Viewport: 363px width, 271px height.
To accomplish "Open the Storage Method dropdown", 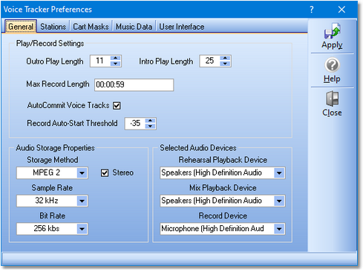I will 82,173.
